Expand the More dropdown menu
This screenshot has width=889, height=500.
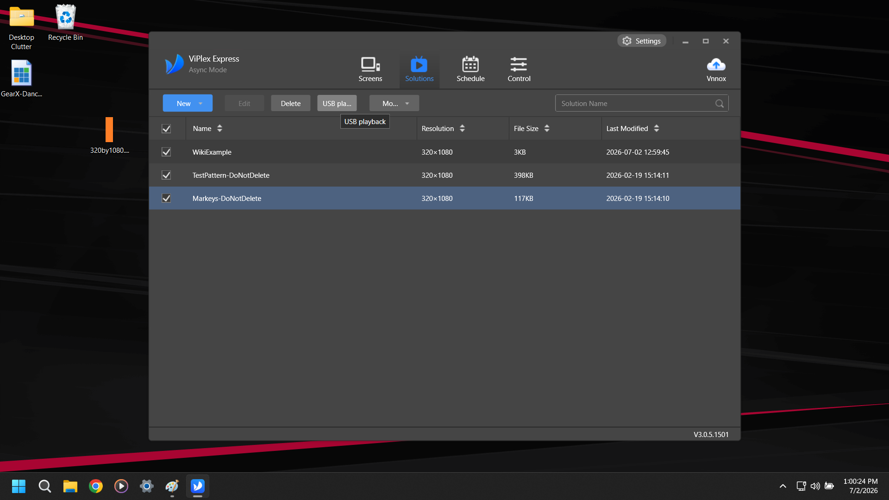[394, 103]
